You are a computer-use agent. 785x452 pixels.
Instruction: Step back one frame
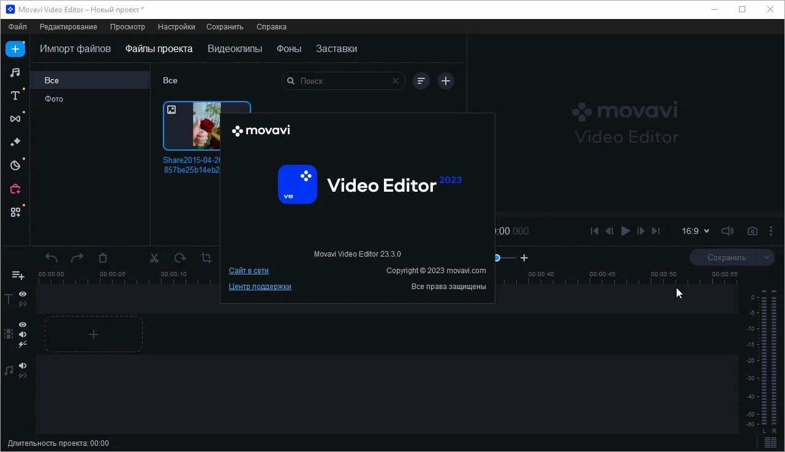pos(609,231)
